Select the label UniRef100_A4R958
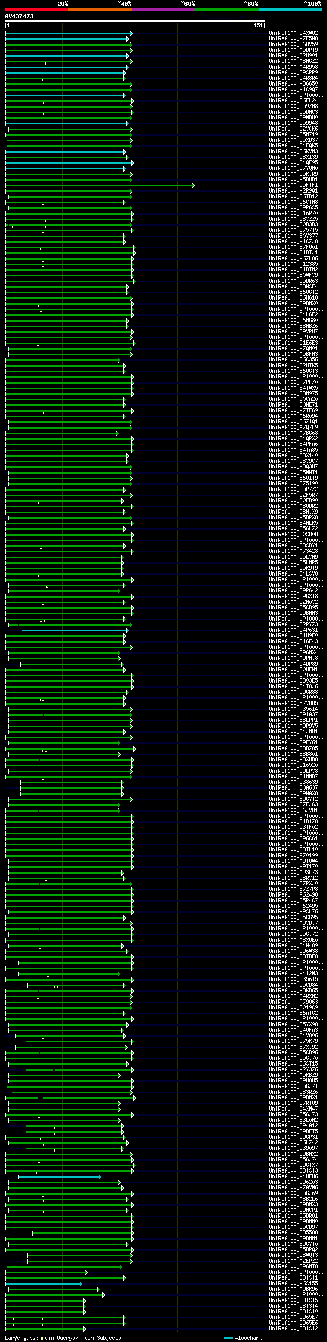327x1342 pixels. (x=294, y=67)
